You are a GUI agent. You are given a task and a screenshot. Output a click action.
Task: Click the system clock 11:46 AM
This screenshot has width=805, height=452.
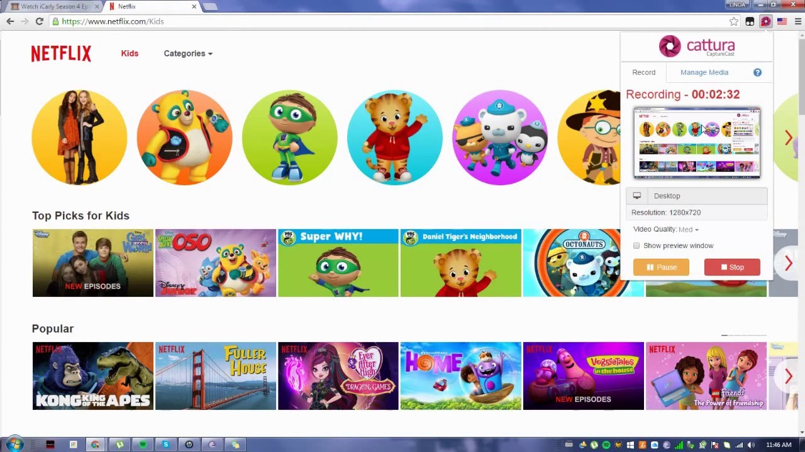pyautogui.click(x=779, y=445)
